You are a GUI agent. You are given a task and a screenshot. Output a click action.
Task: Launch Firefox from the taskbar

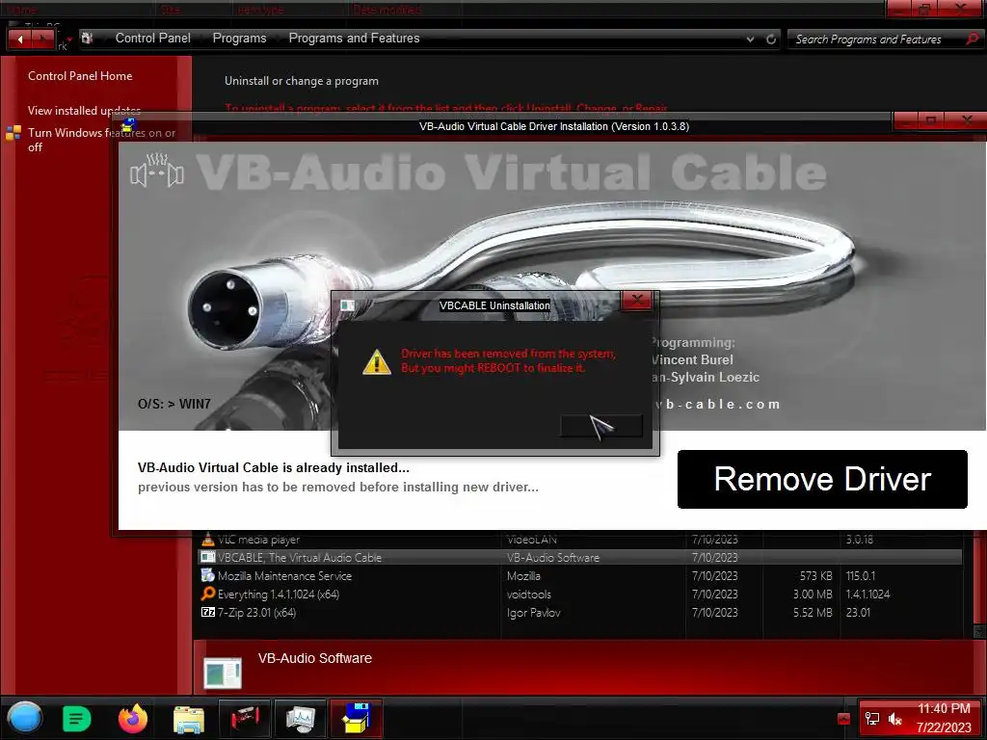(133, 719)
